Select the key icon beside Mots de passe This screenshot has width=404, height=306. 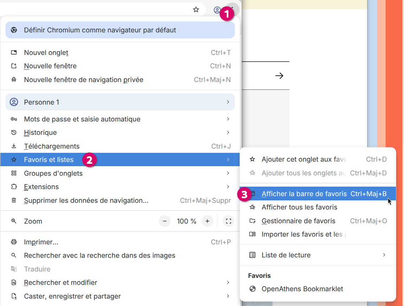pyautogui.click(x=14, y=119)
